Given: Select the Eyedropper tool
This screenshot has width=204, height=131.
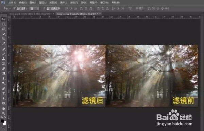Looking at the screenshot, I should [x=3, y=43].
